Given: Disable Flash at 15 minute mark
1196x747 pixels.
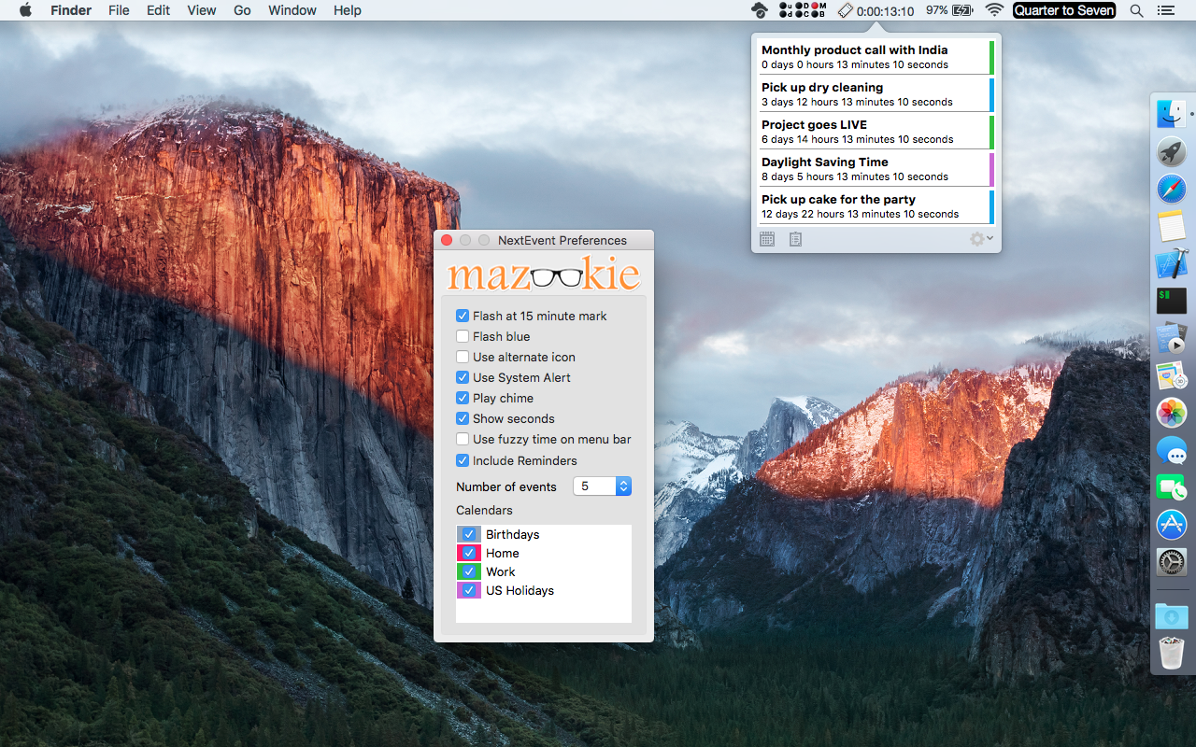Looking at the screenshot, I should point(463,316).
